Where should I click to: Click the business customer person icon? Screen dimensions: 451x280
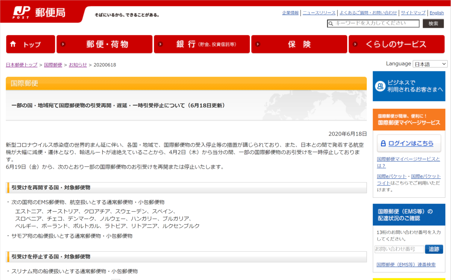(380, 87)
